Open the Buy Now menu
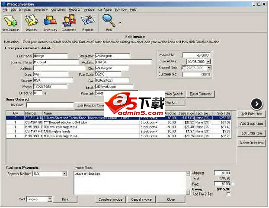Viewport: 269px width, 208px height. click(x=121, y=10)
